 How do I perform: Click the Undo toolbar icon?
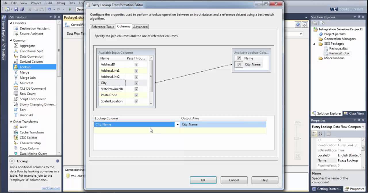tap(49, 9)
